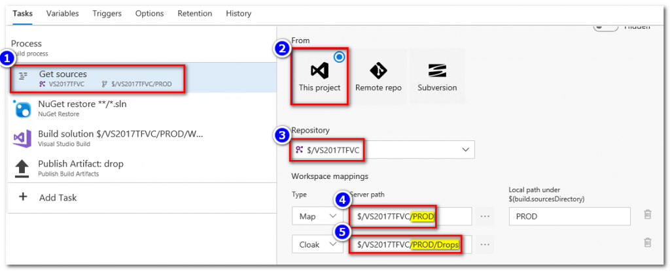This screenshot has width=670, height=271.
Task: View the History tab
Action: (x=238, y=13)
